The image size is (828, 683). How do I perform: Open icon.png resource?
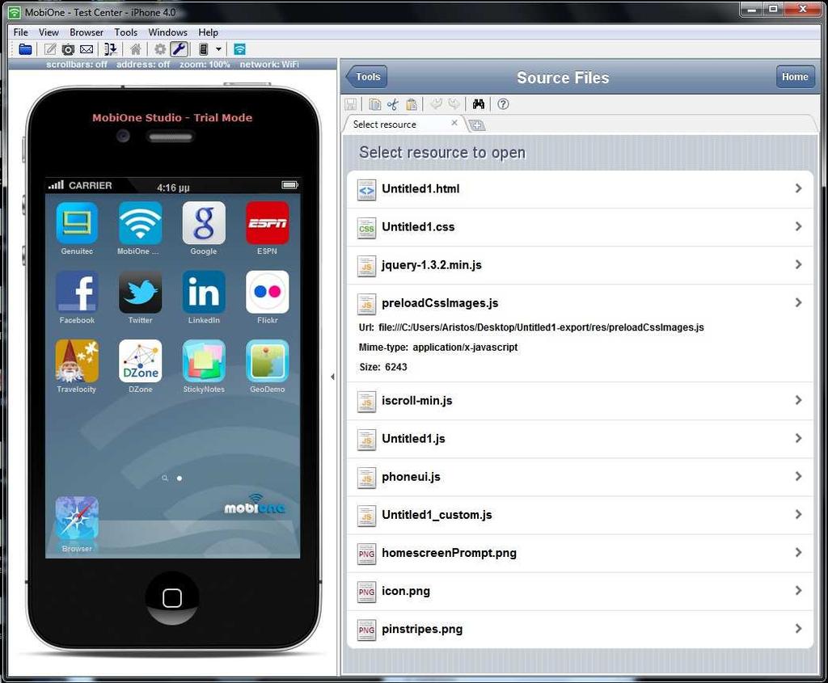[x=579, y=591]
